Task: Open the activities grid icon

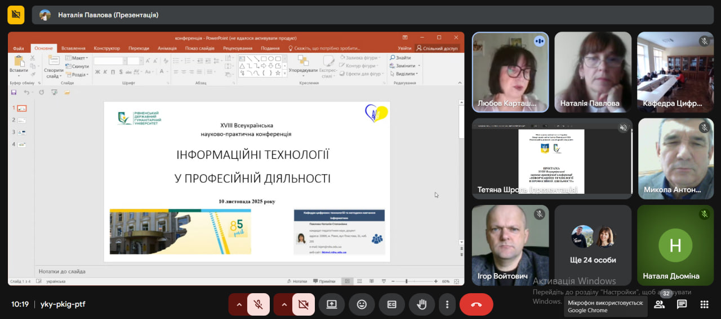Action: 704,304
